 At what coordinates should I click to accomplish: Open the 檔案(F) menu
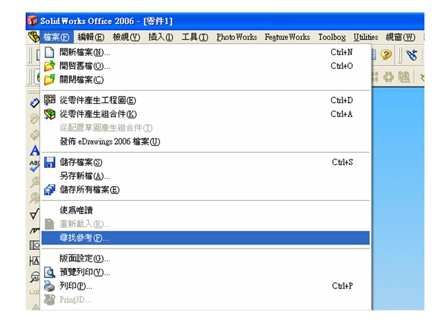[x=56, y=37]
